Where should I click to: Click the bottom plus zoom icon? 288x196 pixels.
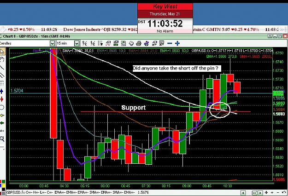(x=272, y=192)
